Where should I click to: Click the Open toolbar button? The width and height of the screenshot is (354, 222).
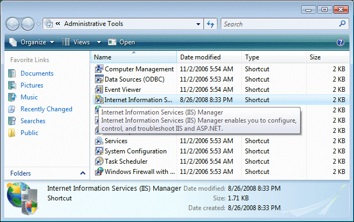[122, 42]
